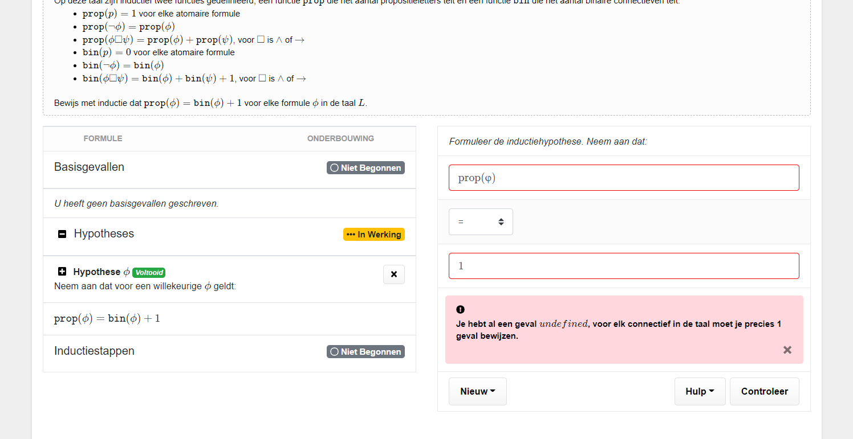Select the field containing the value 1
The image size is (853, 439).
pos(624,265)
